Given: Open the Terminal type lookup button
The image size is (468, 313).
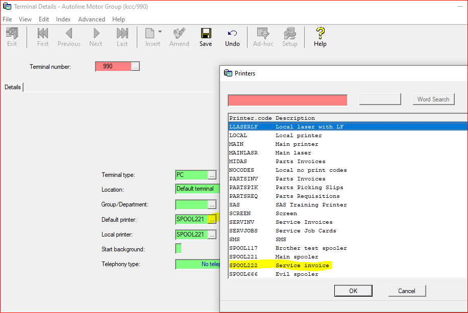Looking at the screenshot, I should [x=212, y=175].
